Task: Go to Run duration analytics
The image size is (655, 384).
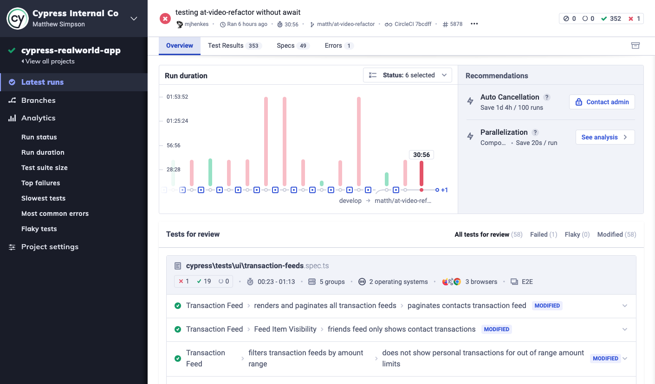Action: (43, 152)
